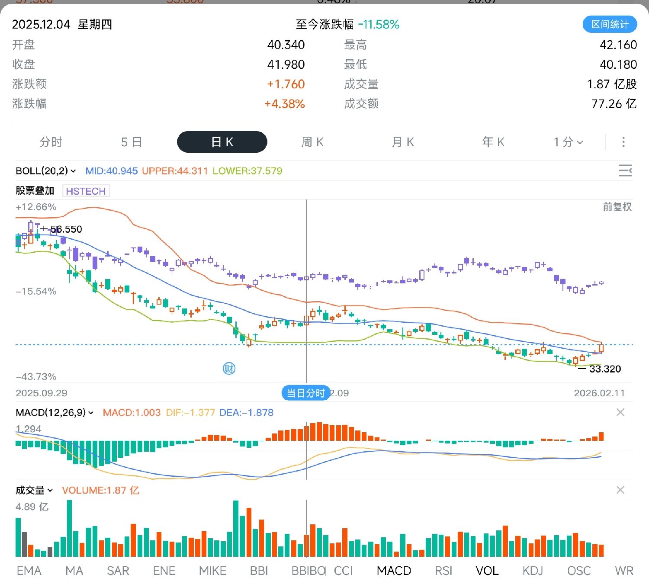
Task: Select the EMA indicator option
Action: click(x=29, y=570)
